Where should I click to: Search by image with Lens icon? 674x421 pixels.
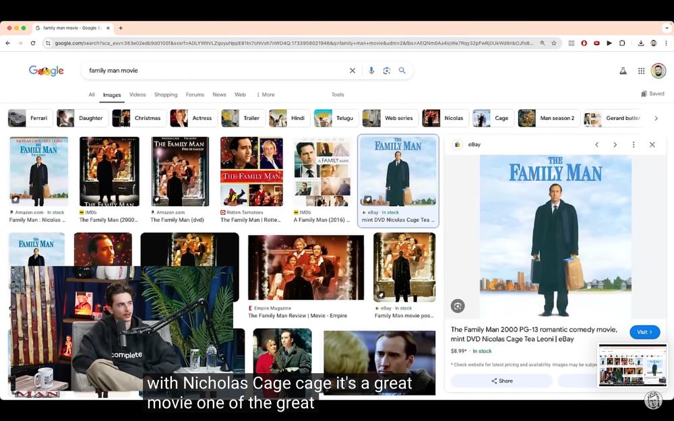(x=386, y=71)
